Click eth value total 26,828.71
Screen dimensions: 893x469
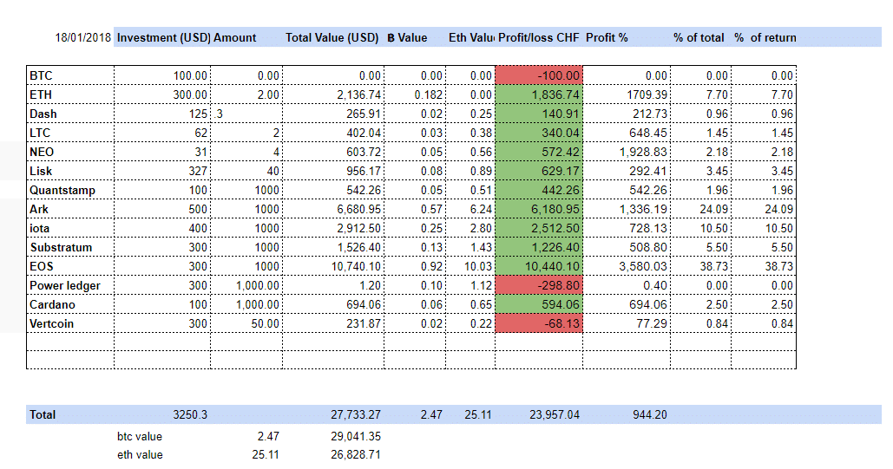pyautogui.click(x=356, y=455)
